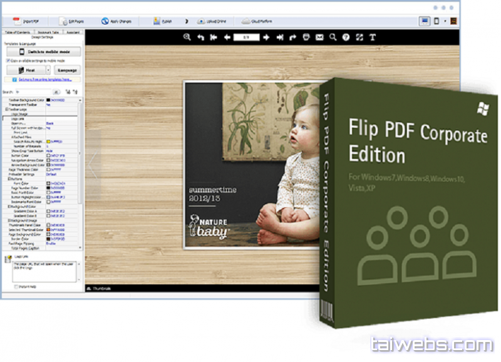Click the zoom in magnifier icon
The image size is (501, 362).
187,38
